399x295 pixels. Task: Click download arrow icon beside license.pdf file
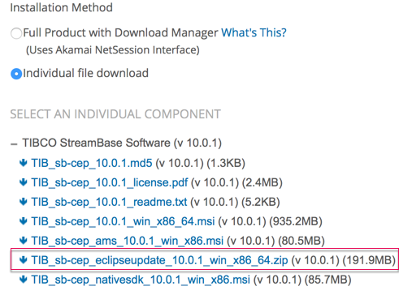pyautogui.click(x=24, y=182)
